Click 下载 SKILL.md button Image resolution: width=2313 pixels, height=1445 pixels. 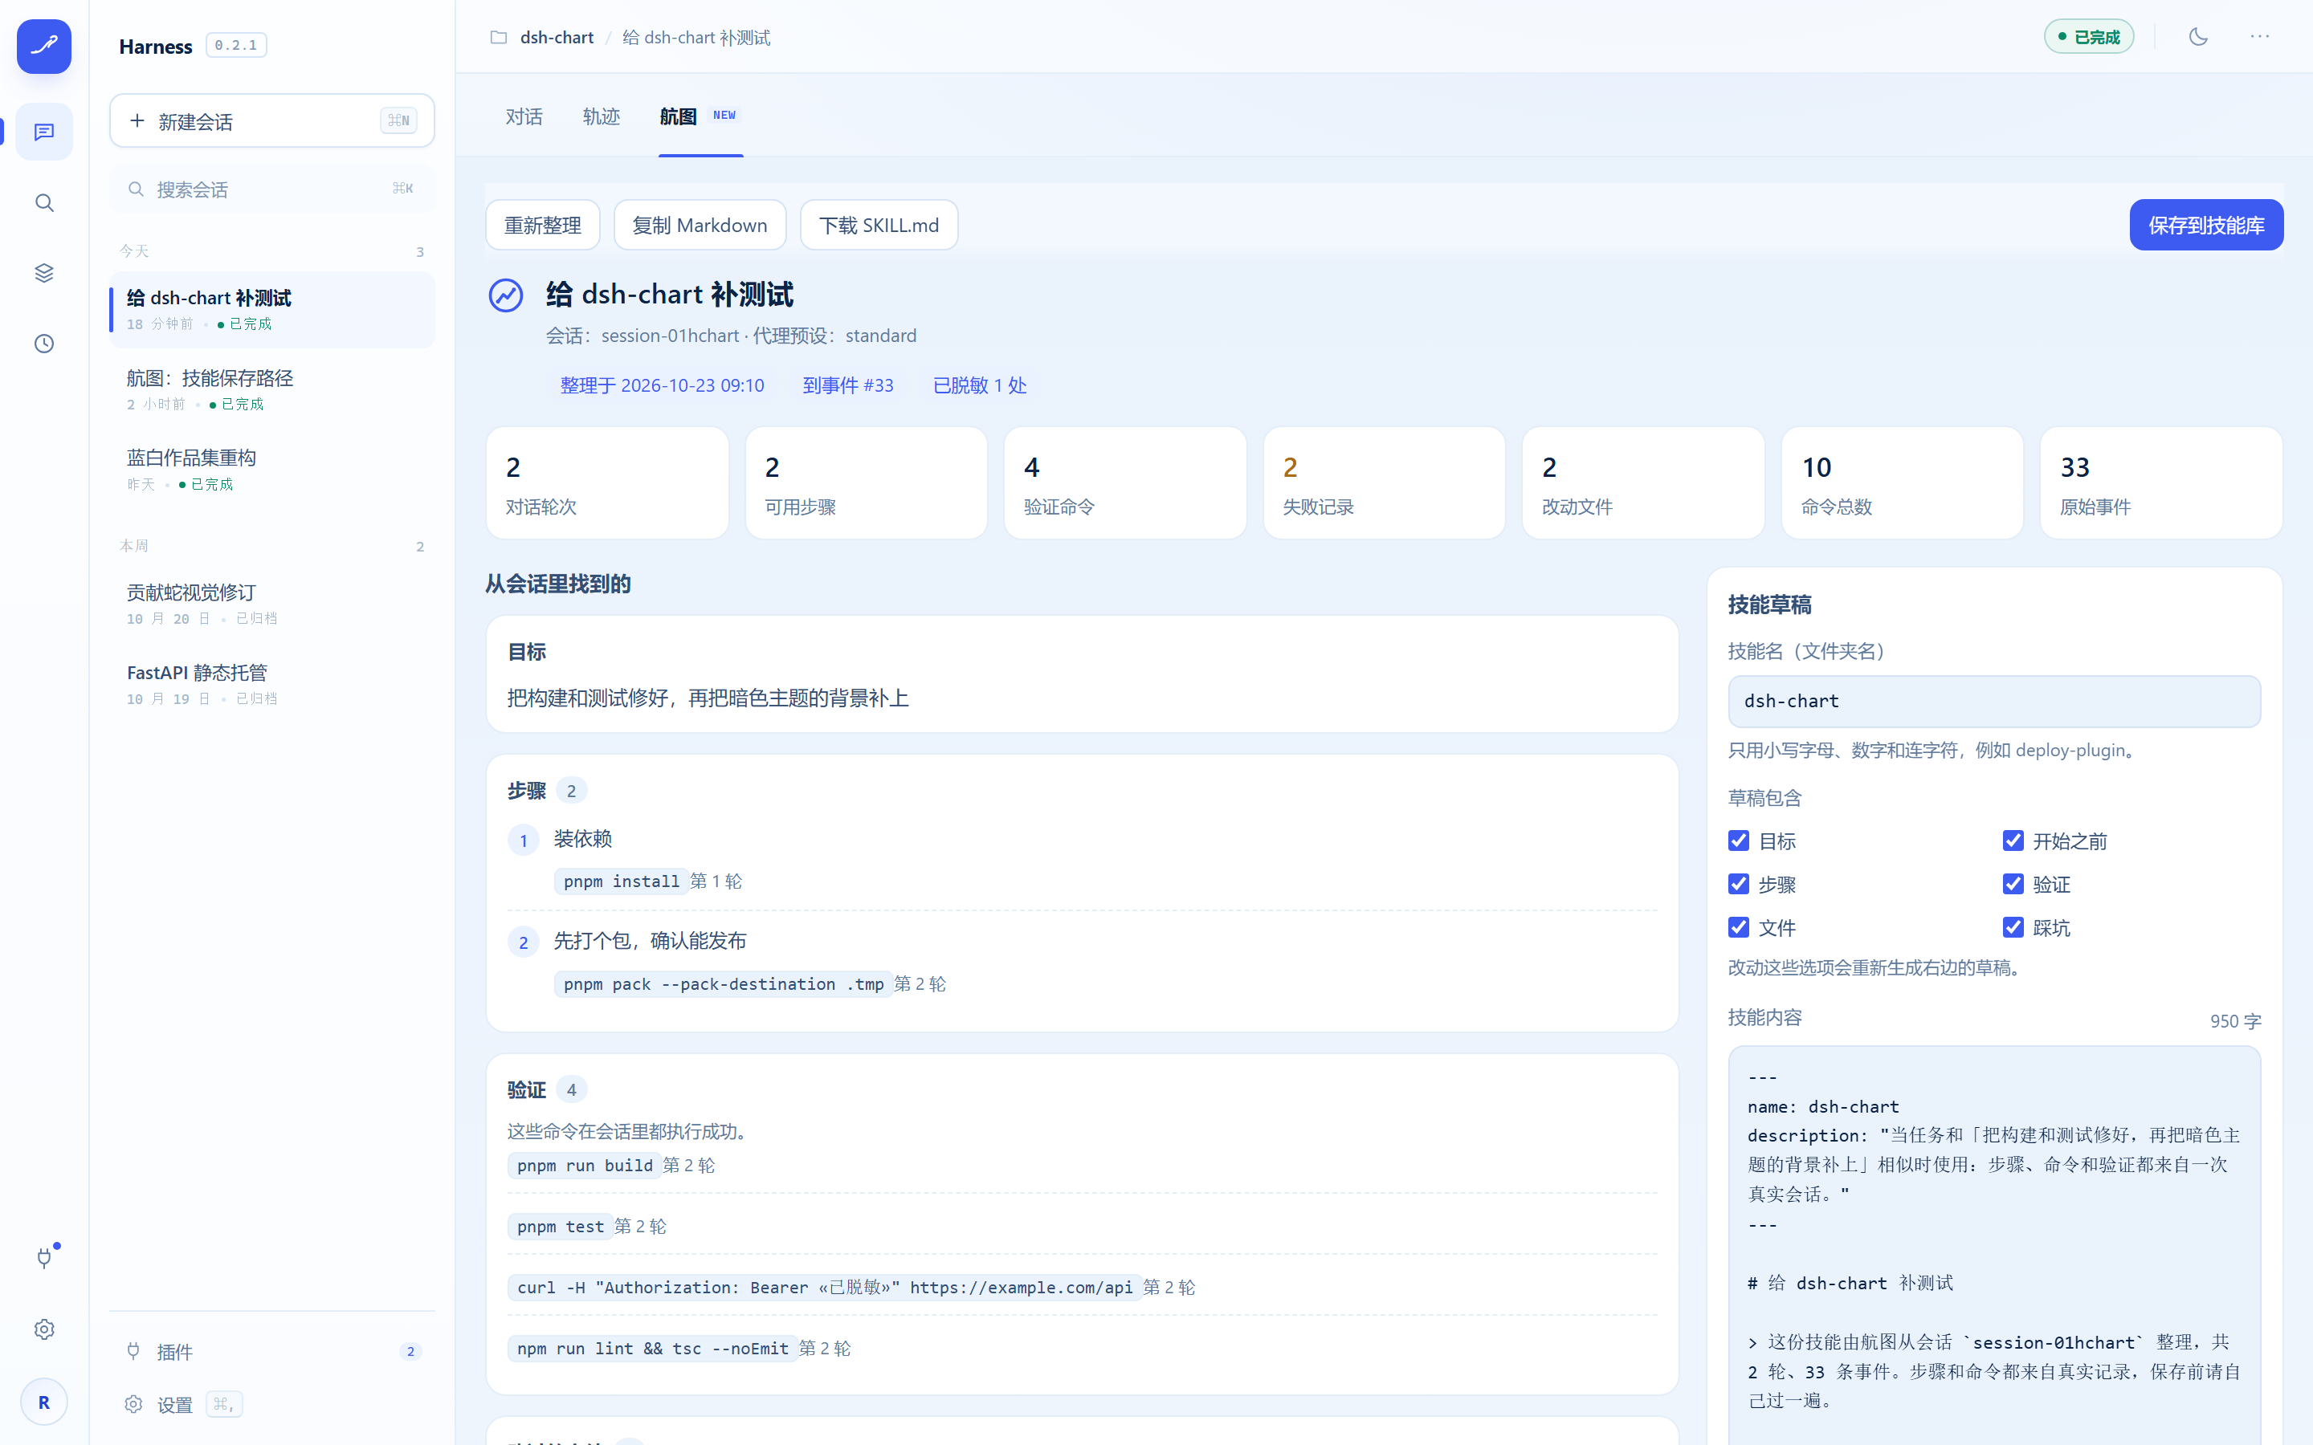(879, 225)
